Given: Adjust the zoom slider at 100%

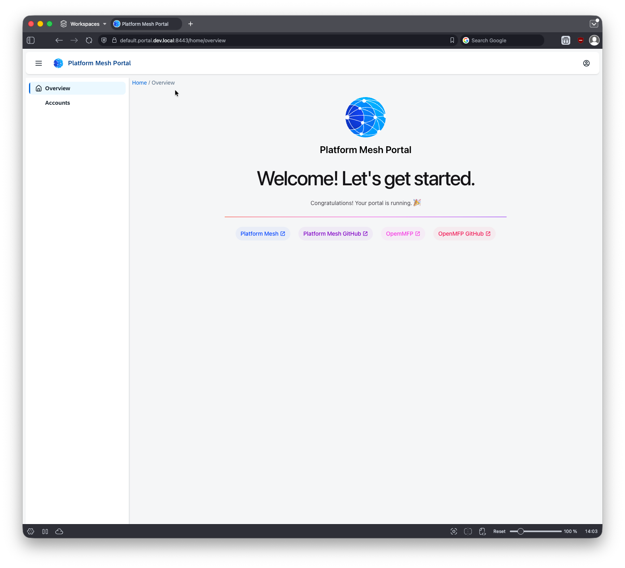Looking at the screenshot, I should tap(521, 531).
